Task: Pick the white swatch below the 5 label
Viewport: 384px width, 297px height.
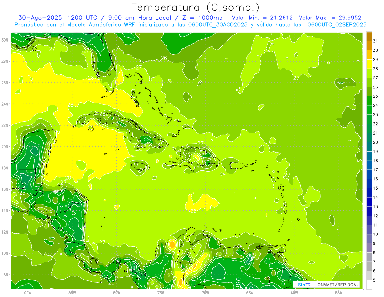Action: pos(369,285)
